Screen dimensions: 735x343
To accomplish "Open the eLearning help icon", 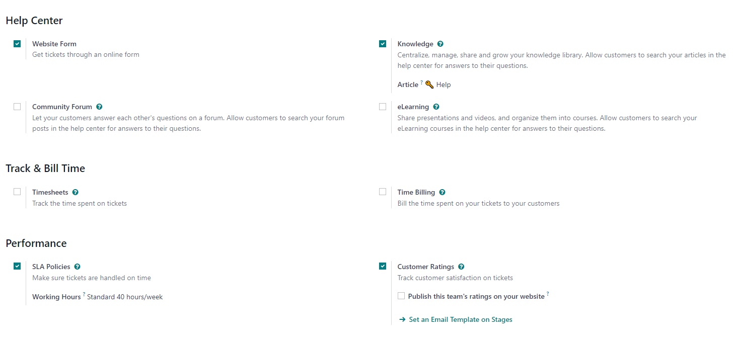I will click(x=436, y=107).
